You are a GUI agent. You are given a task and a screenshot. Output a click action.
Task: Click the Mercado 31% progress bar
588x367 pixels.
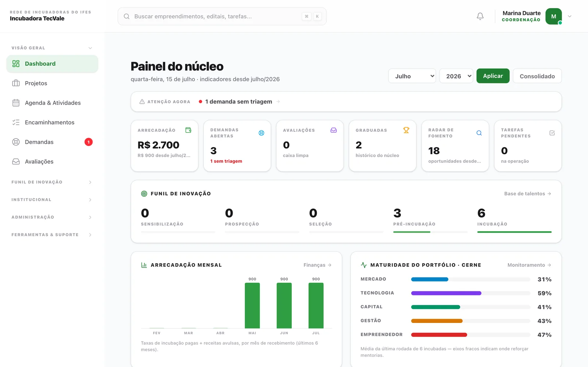(470, 279)
